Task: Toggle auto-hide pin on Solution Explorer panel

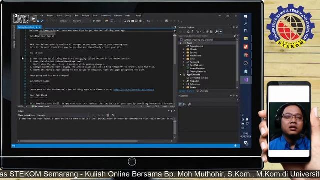Action: 234,27
